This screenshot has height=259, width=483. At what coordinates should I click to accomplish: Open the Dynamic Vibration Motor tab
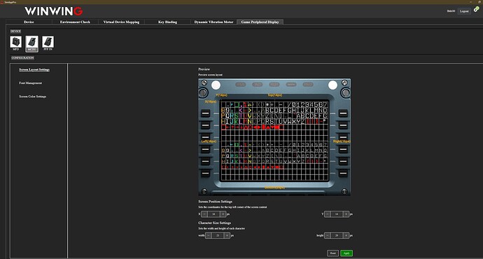click(x=213, y=22)
